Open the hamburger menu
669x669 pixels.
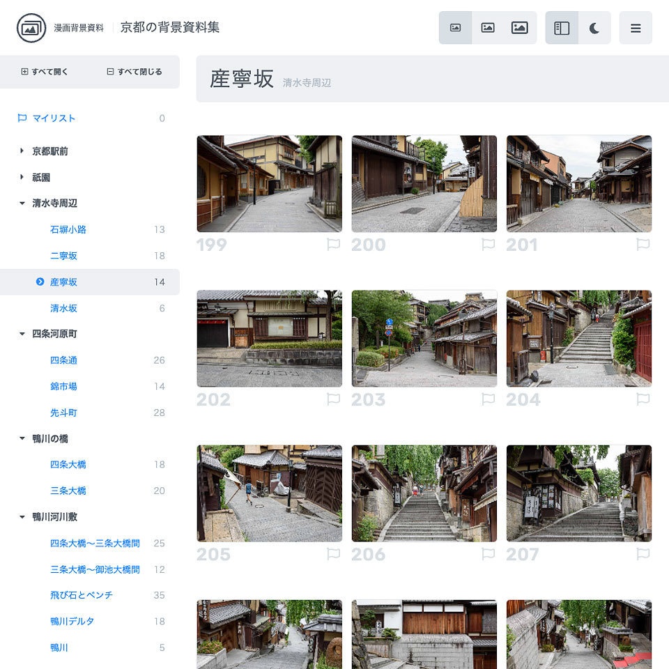(636, 27)
